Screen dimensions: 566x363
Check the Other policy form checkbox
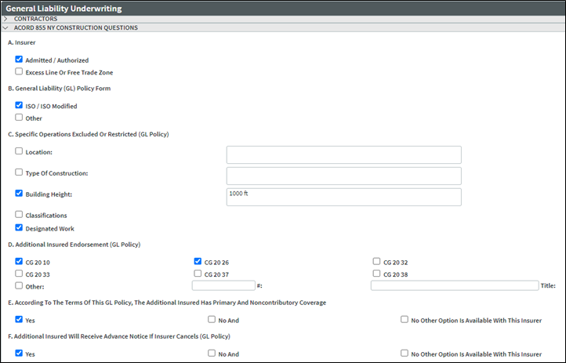pos(19,118)
